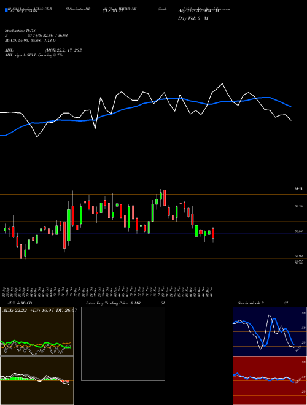Viewport: 307px width, 405px height.
Task: Click 'ADX signal: SELL Growing @ 7%' text
Action: pyautogui.click(x=34, y=55)
